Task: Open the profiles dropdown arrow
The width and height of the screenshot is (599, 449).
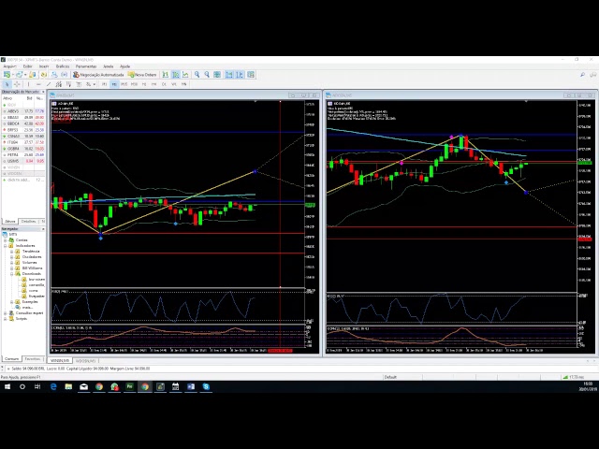Action: pos(25,75)
